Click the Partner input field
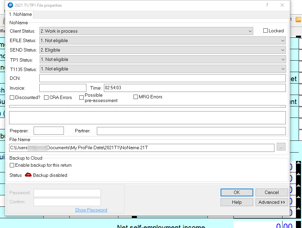302x228 pixels. (x=191, y=131)
